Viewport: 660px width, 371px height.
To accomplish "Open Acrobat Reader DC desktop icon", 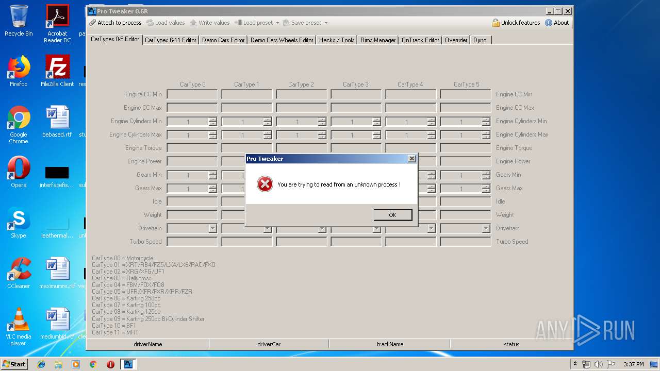I will (x=57, y=24).
